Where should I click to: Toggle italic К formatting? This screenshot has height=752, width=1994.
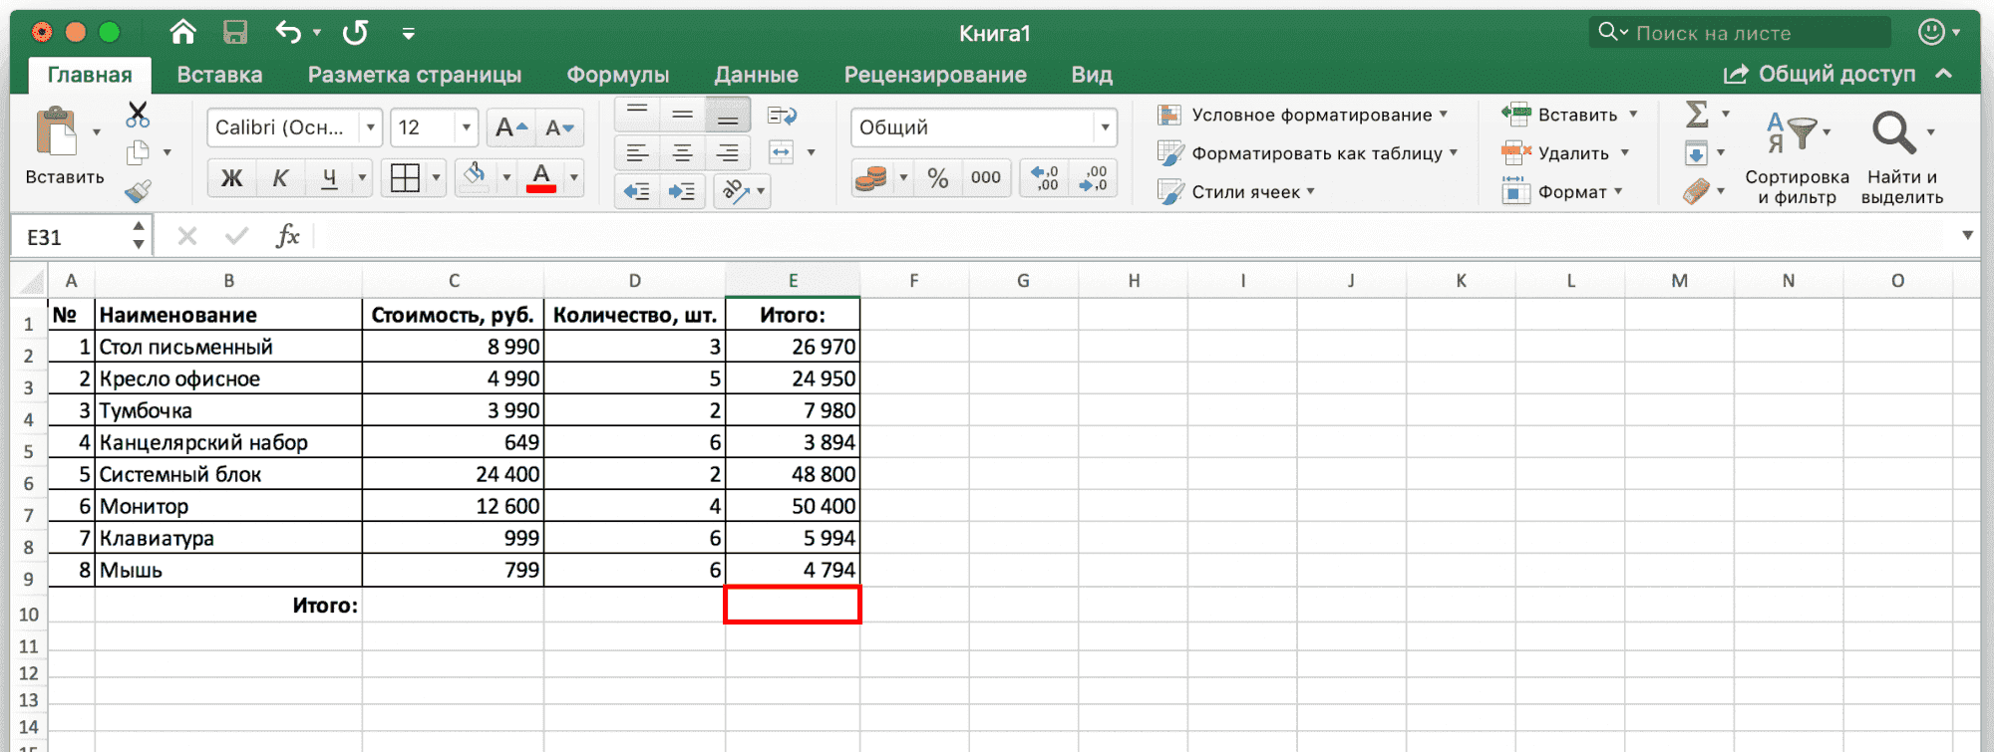tap(280, 178)
